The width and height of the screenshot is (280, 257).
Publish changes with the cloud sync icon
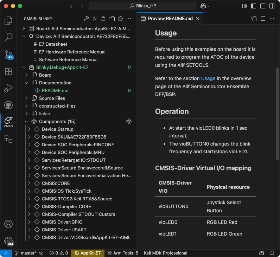[41, 253]
